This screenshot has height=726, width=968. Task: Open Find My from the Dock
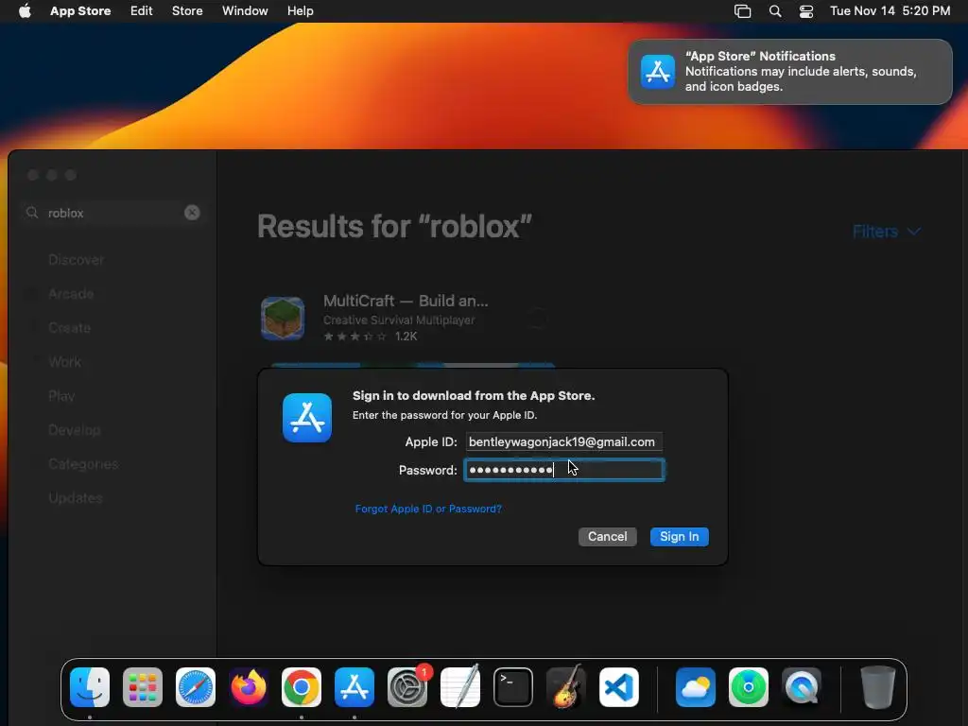[x=749, y=687]
